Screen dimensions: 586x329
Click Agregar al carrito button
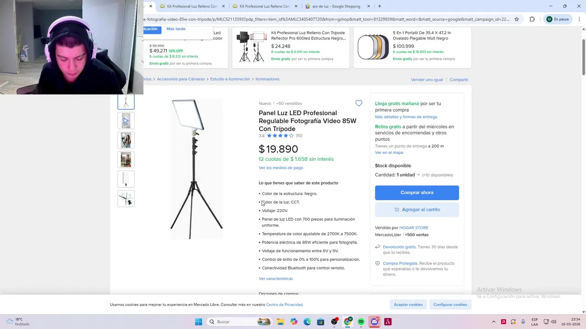pyautogui.click(x=417, y=209)
